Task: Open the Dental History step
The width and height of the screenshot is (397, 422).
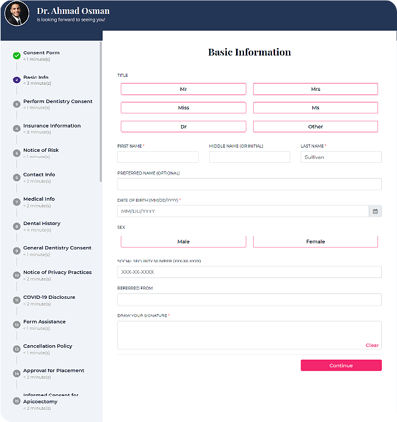Action: [x=41, y=224]
